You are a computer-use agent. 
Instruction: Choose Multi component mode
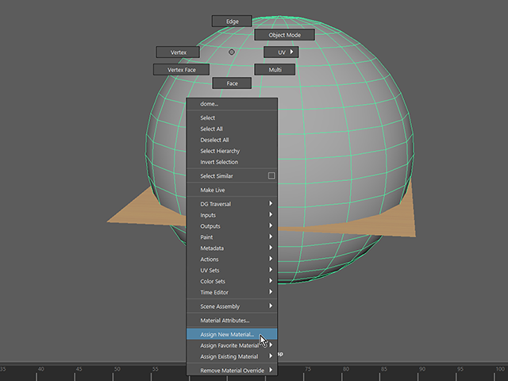pyautogui.click(x=275, y=70)
